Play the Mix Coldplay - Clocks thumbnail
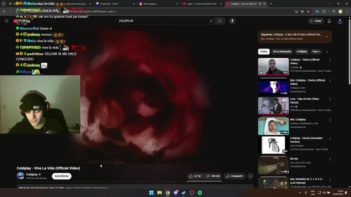 [273, 87]
